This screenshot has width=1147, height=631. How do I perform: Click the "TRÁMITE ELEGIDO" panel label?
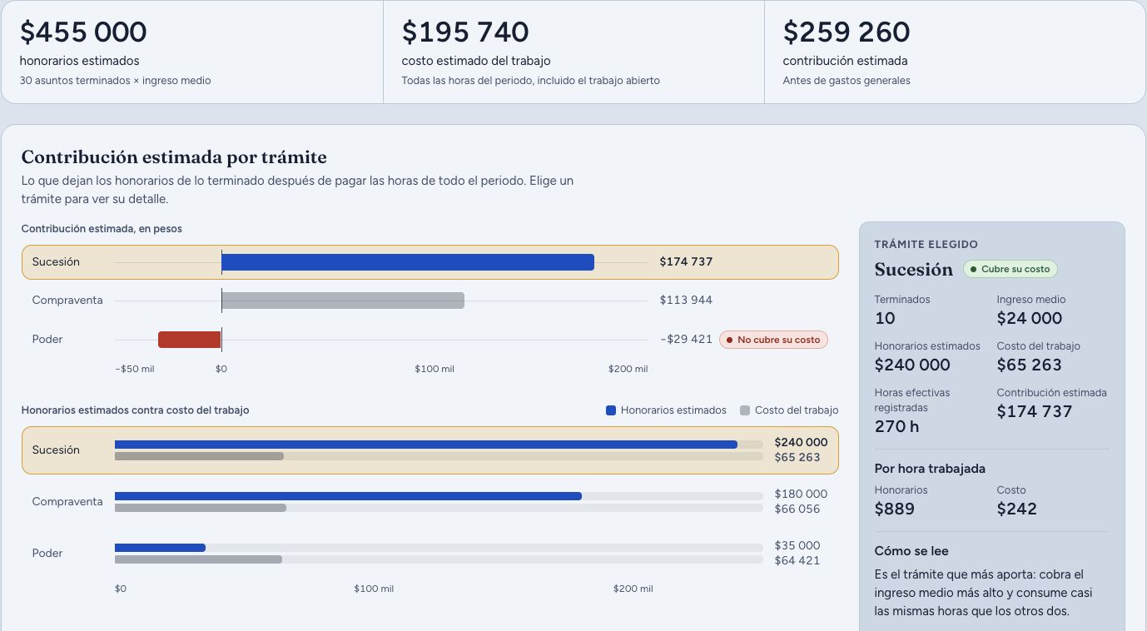[x=926, y=245]
